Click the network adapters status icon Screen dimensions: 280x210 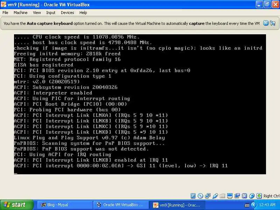coord(208,196)
